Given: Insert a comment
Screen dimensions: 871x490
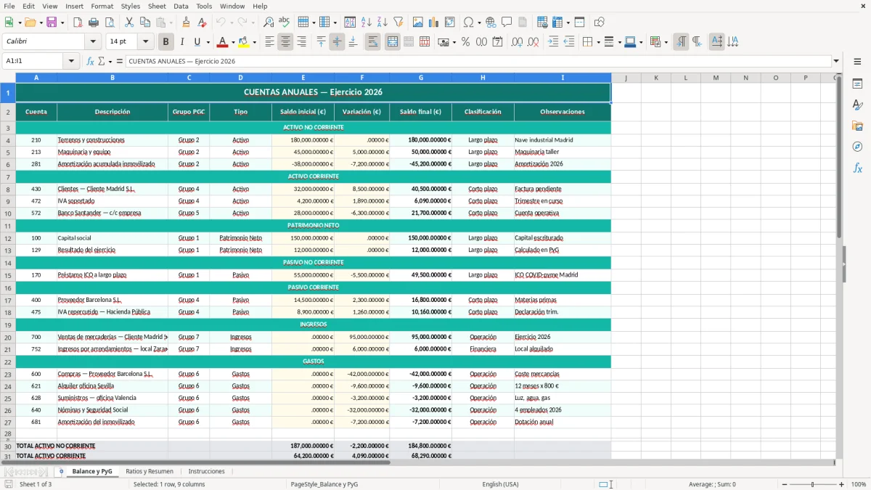Looking at the screenshot, I should 507,23.
